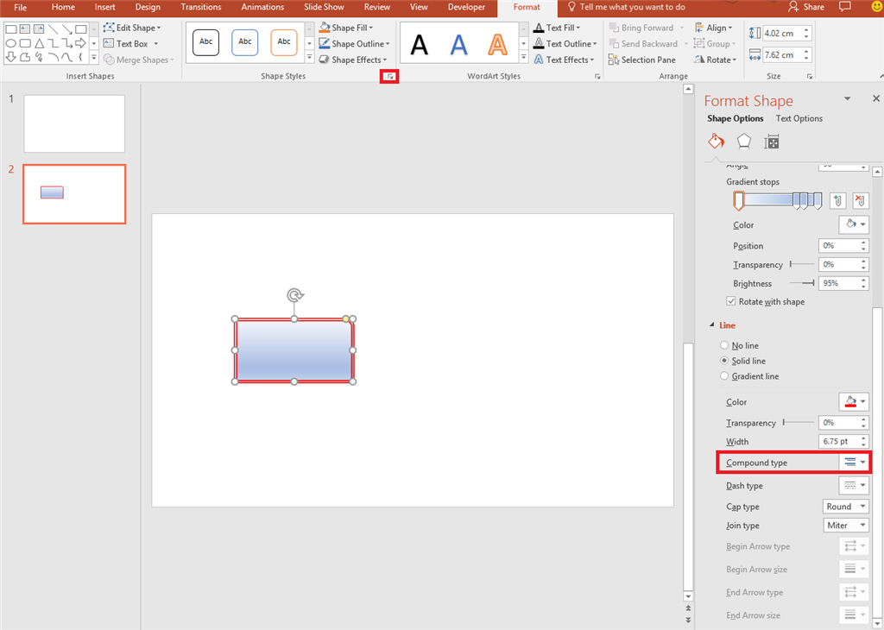Switch to Text Options in Format Shape pane
Viewport: 884px width, 630px height.
[x=799, y=118]
